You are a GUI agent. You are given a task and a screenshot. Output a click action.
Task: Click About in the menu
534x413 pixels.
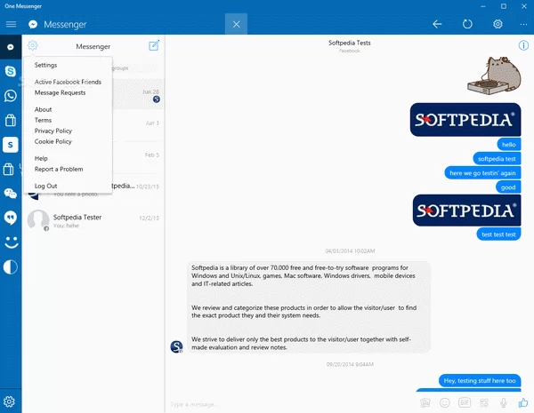[x=43, y=109]
